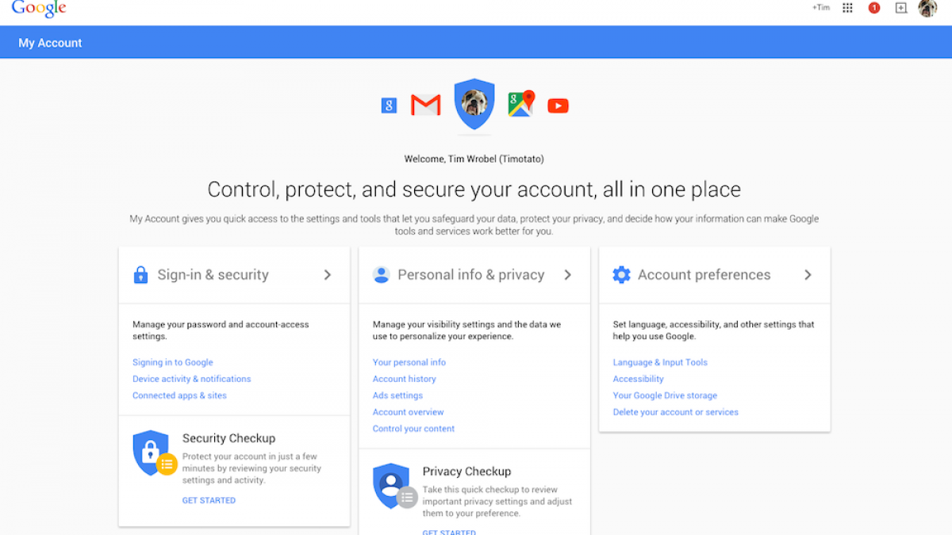Image resolution: width=952 pixels, height=535 pixels.
Task: Click the YouTube icon
Action: [x=558, y=105]
